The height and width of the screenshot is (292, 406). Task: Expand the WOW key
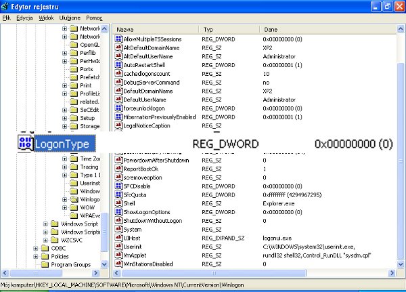click(64, 208)
